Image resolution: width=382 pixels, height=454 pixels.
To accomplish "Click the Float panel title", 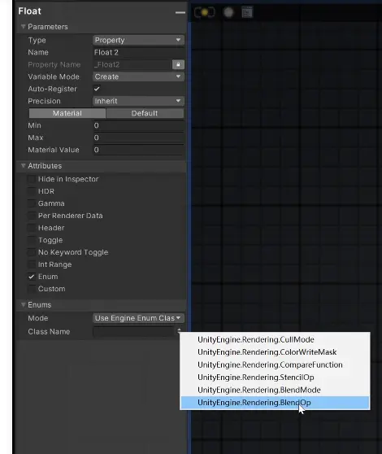I will [x=29, y=11].
